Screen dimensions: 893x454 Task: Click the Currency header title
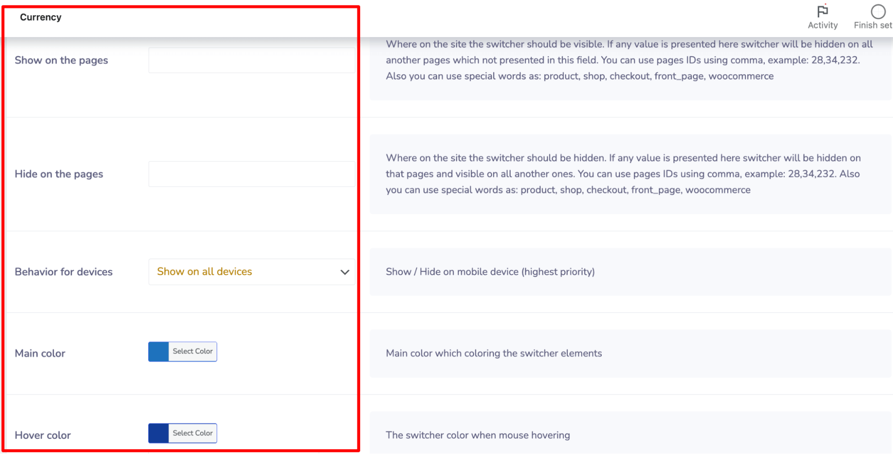tap(41, 17)
